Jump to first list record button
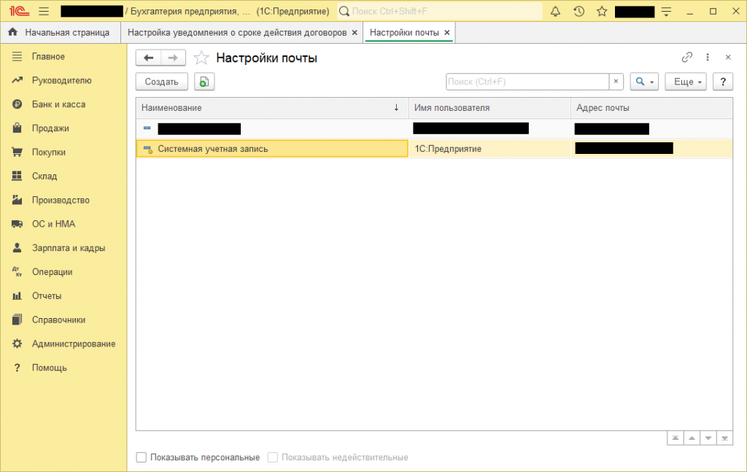This screenshot has width=747, height=472. (675, 438)
